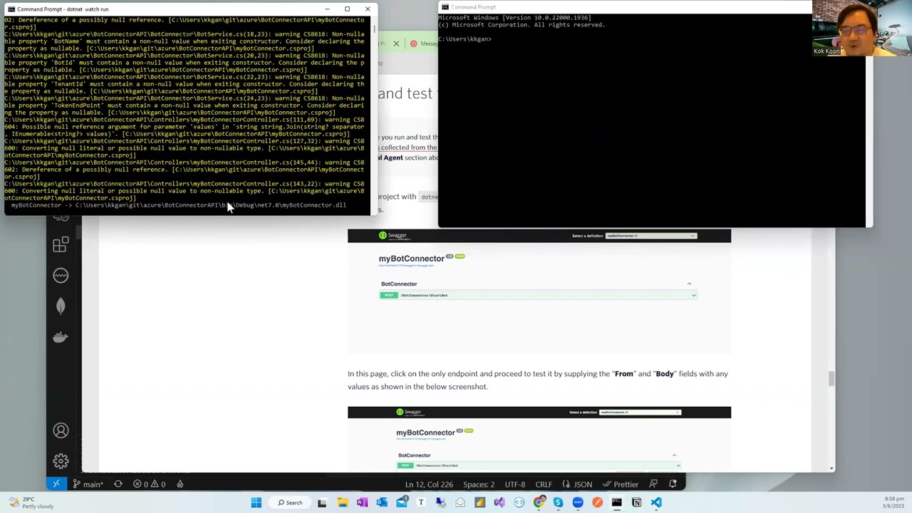Click the first Swagger screenshot image

[x=539, y=291]
